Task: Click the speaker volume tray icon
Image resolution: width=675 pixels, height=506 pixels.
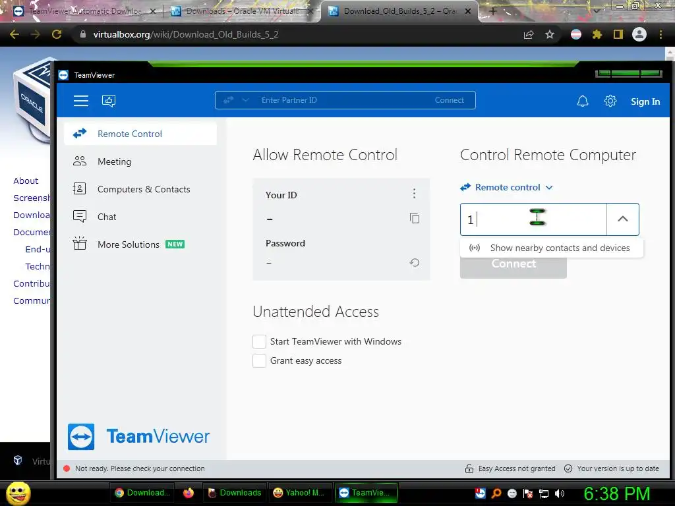Action: 560,493
